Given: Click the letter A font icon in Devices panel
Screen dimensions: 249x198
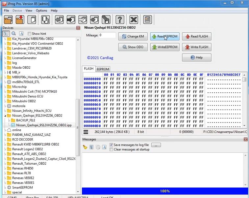Looking at the screenshot, I should [x=21, y=33].
